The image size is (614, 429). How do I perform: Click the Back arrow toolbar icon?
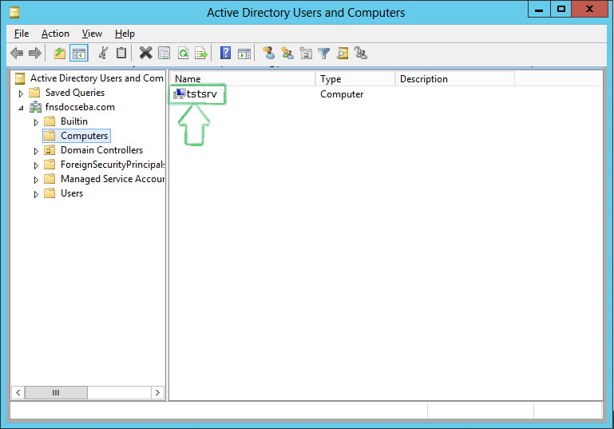point(17,54)
